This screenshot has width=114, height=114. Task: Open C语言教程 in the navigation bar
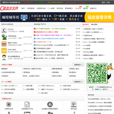pos(30,8)
